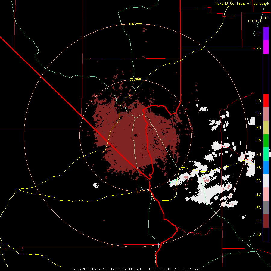Click the blue WS legend swatch
Viewport: 271px width, 271px height.
pyautogui.click(x=266, y=167)
